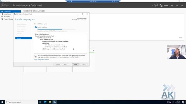This screenshot has width=186, height=104.
Task: Click 'Role Administration Tools' in list
Action: [44, 38]
